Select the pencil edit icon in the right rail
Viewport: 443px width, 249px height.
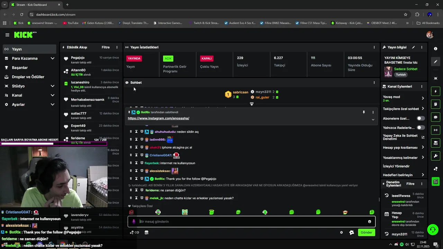click(435, 62)
